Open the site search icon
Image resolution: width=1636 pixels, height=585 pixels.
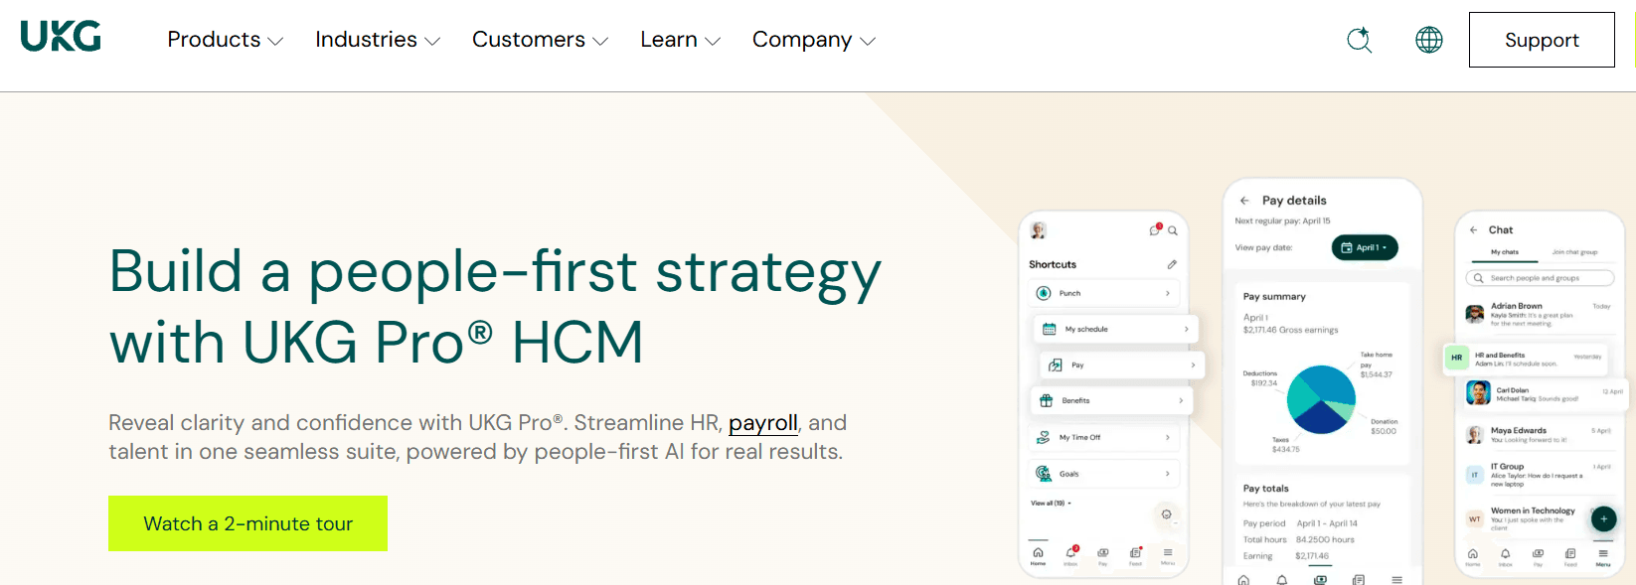pyautogui.click(x=1359, y=40)
